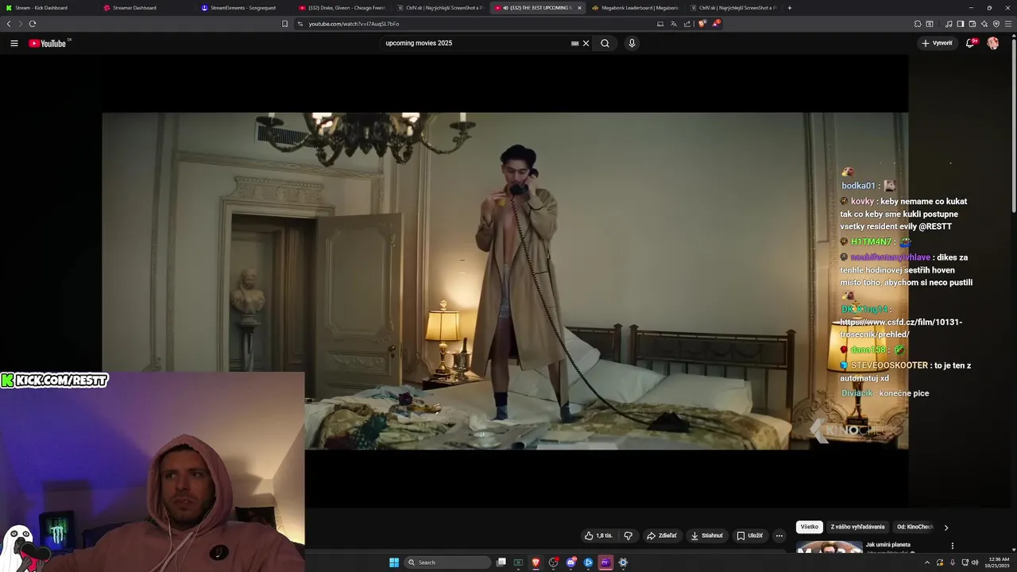Image resolution: width=1017 pixels, height=572 pixels.
Task: Open a new browser tab with plus
Action: point(789,8)
